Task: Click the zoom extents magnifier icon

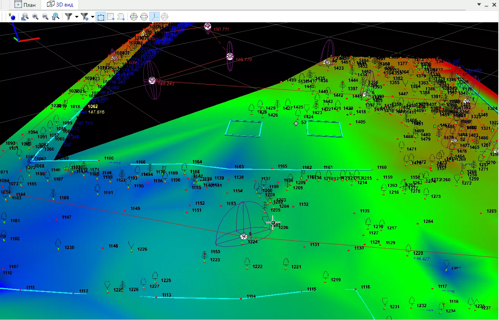Action: [25, 17]
